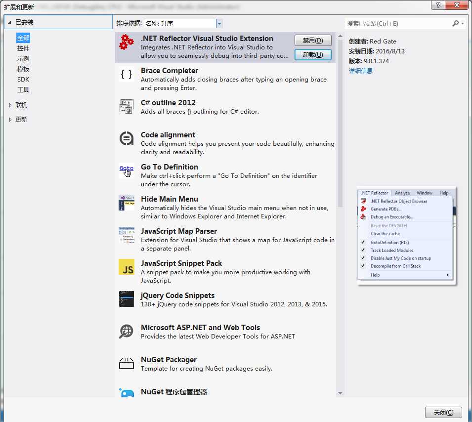The width and height of the screenshot is (472, 422).
Task: Click the list scroll up arrow
Action: tap(340, 36)
